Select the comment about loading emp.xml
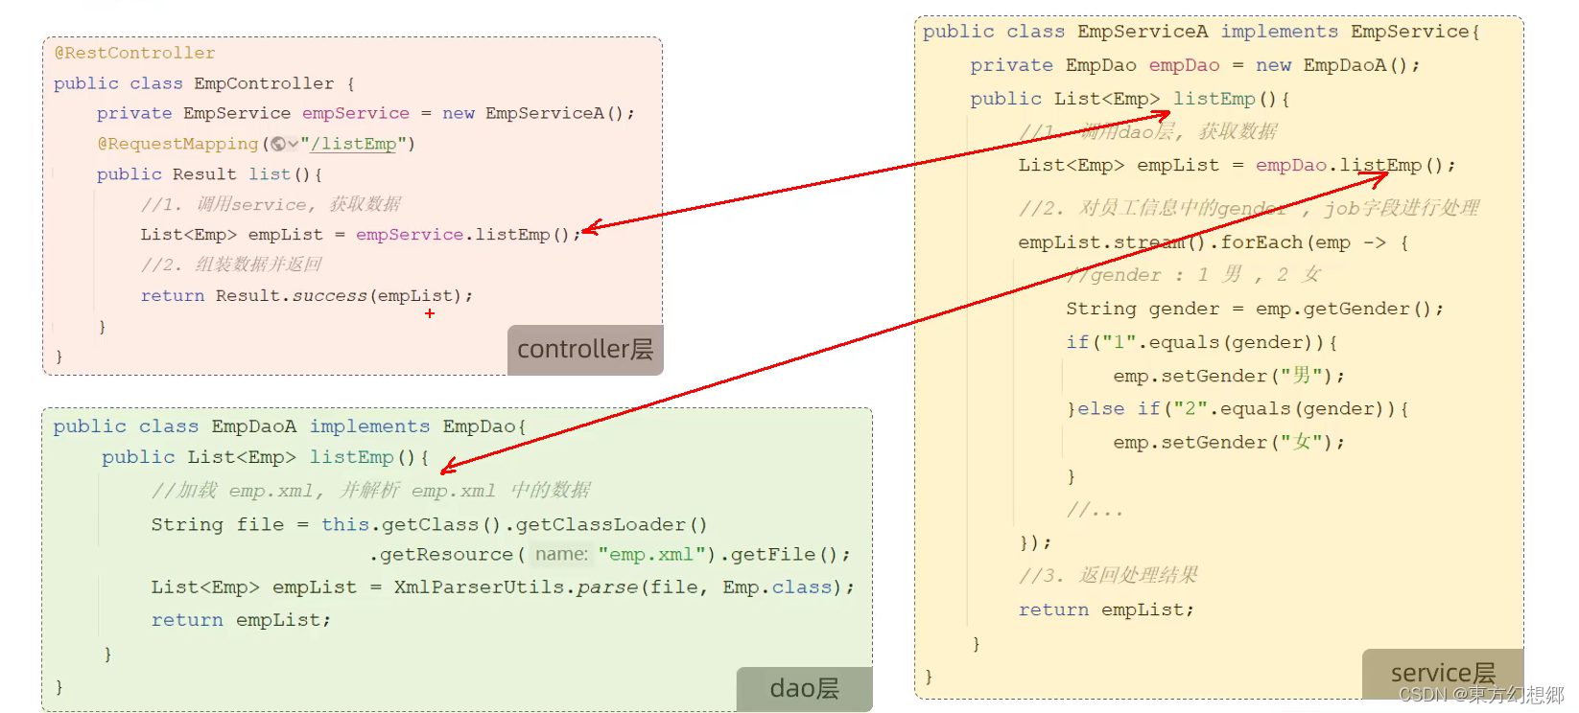 [371, 491]
